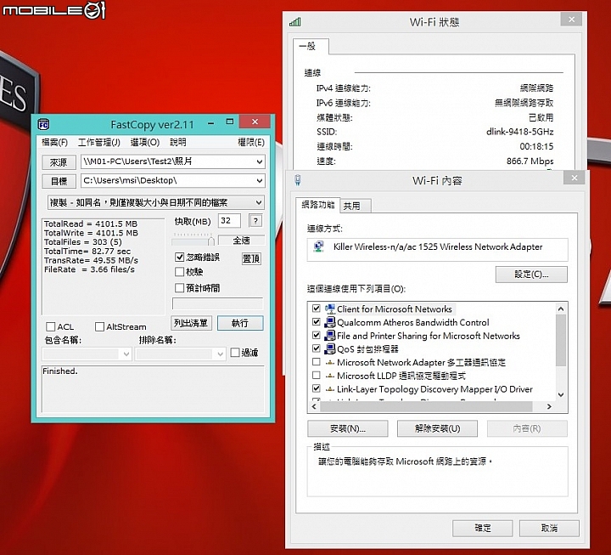The width and height of the screenshot is (611, 555).
Task: Expand the source path dropdown in FastCopy
Action: [x=259, y=161]
